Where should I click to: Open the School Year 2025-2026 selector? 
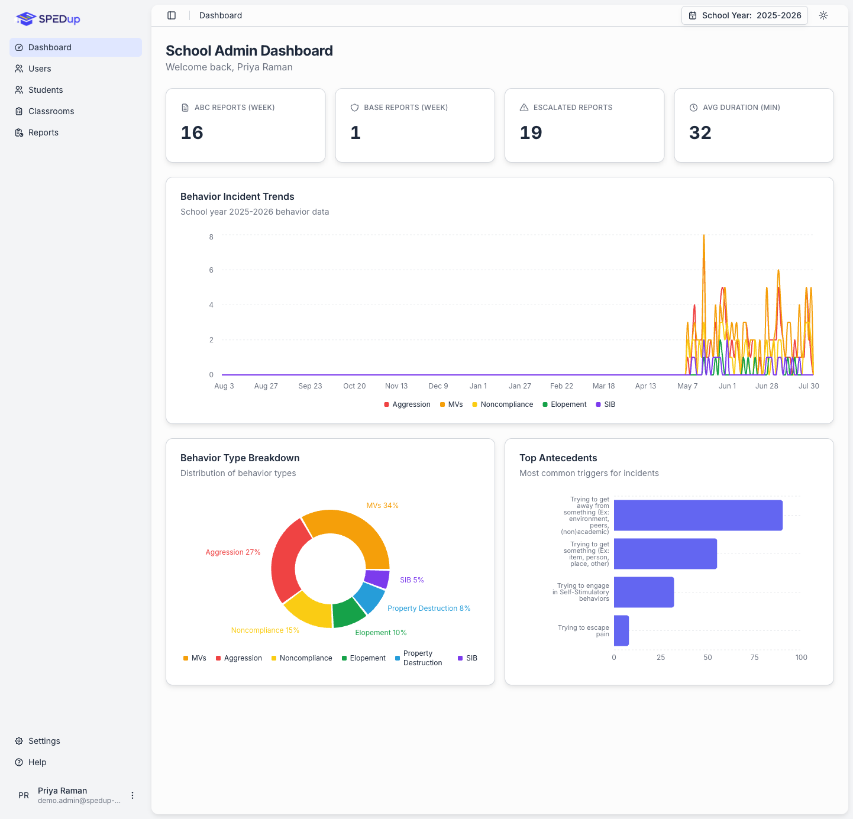(x=745, y=15)
